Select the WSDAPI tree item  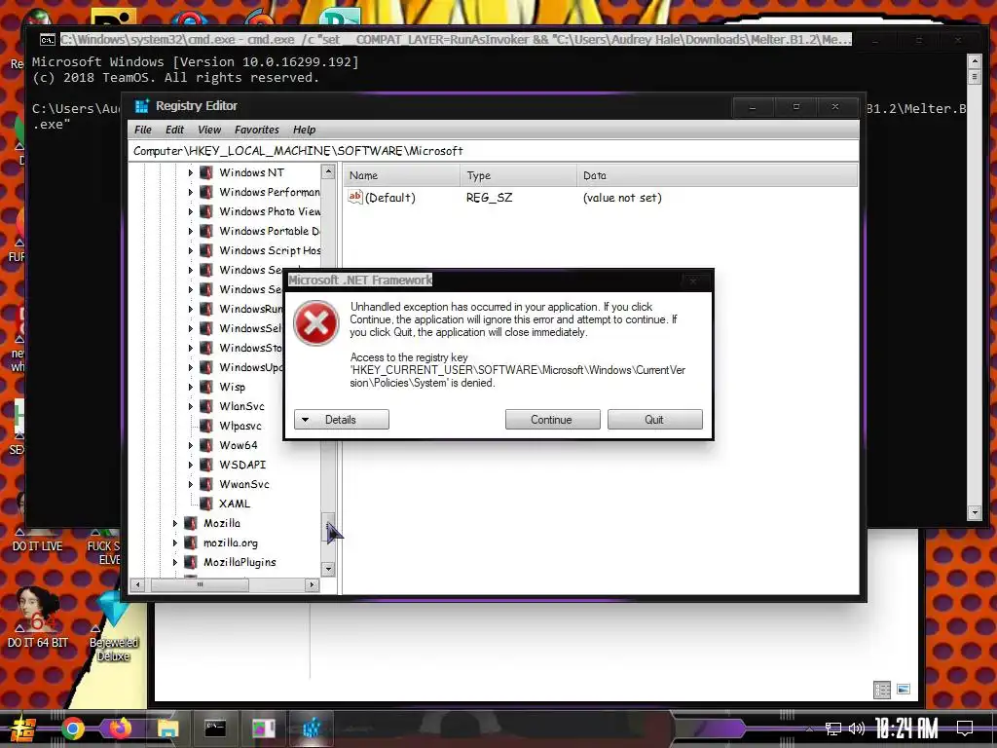[242, 465]
